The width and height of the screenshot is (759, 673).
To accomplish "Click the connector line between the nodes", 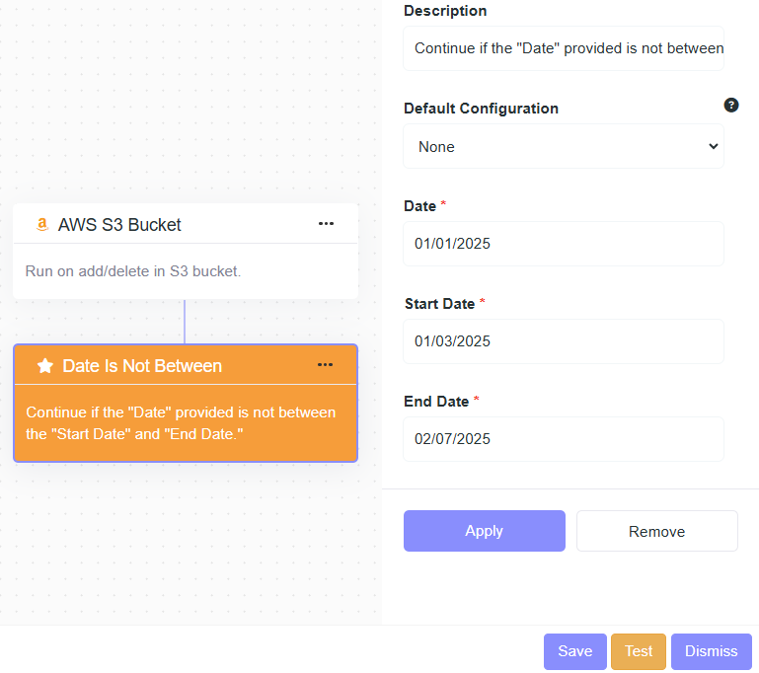I will (x=185, y=322).
